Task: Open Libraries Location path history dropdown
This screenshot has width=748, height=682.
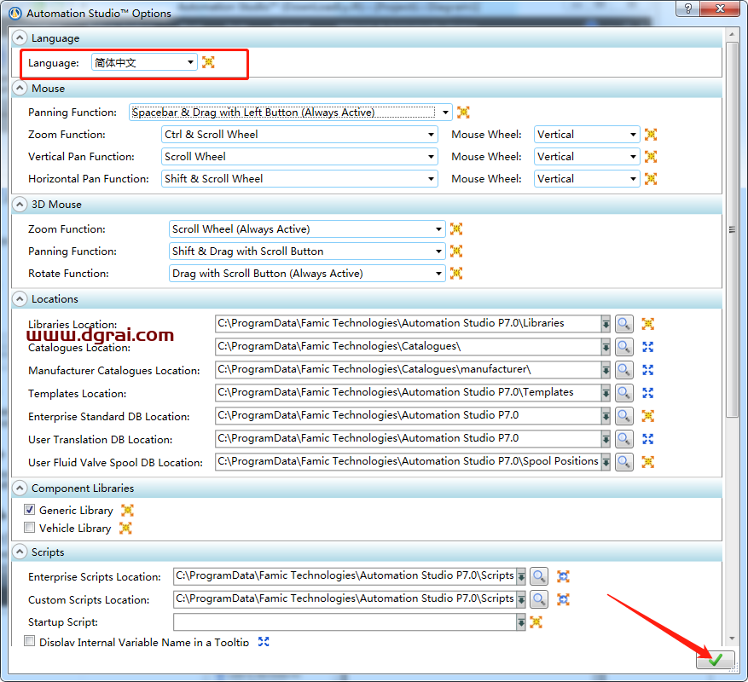Action: coord(606,324)
